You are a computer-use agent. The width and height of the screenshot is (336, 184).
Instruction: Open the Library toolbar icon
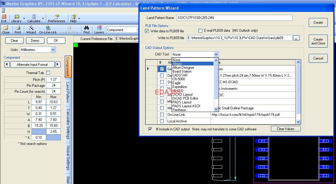pos(16,18)
